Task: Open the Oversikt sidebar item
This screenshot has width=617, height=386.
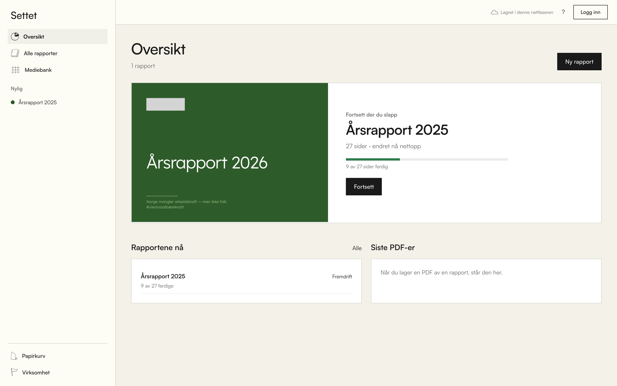Action: [58, 37]
